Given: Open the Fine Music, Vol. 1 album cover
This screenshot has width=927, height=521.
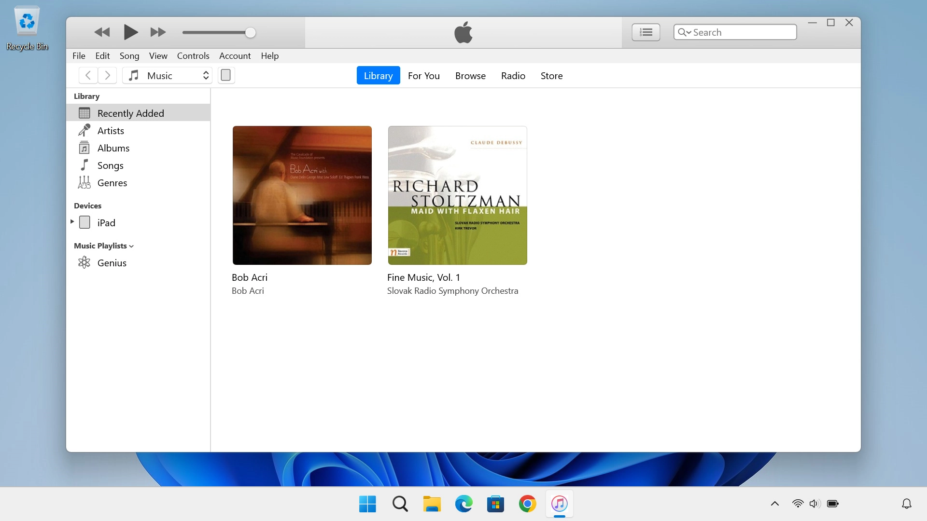Looking at the screenshot, I should coord(457,195).
